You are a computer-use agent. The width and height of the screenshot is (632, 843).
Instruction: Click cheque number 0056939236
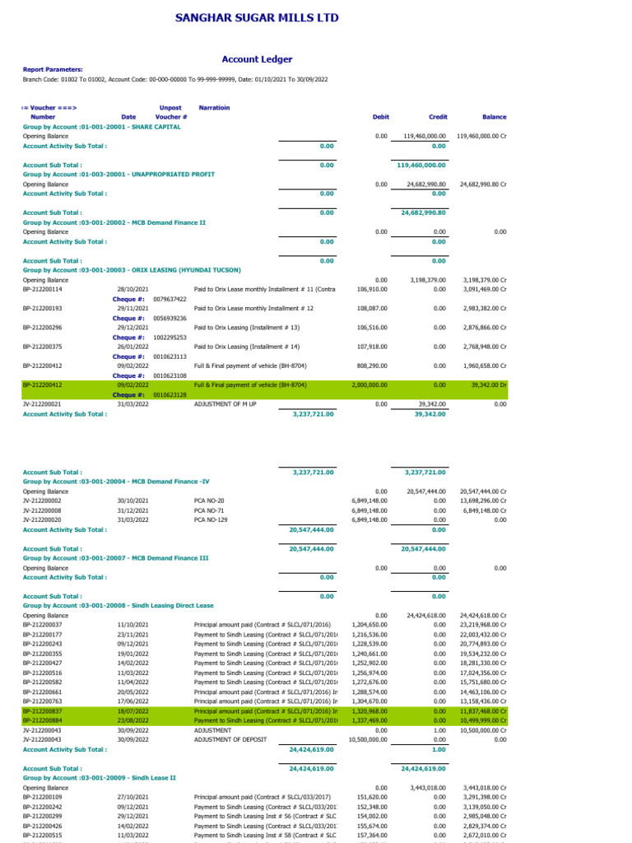[x=170, y=319]
